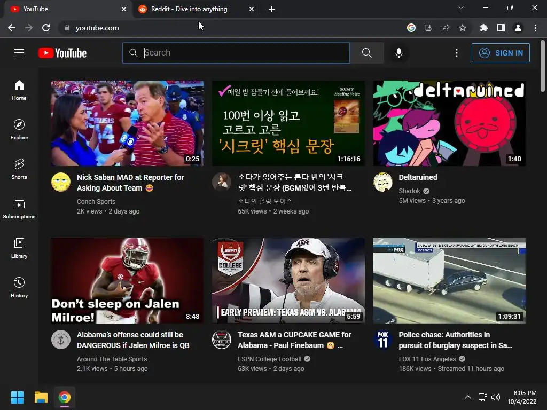547x410 pixels.
Task: Click the youtube.com address bar
Action: [x=230, y=28]
